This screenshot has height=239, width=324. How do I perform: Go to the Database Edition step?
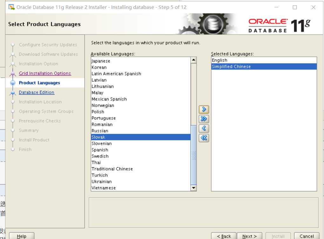[37, 92]
